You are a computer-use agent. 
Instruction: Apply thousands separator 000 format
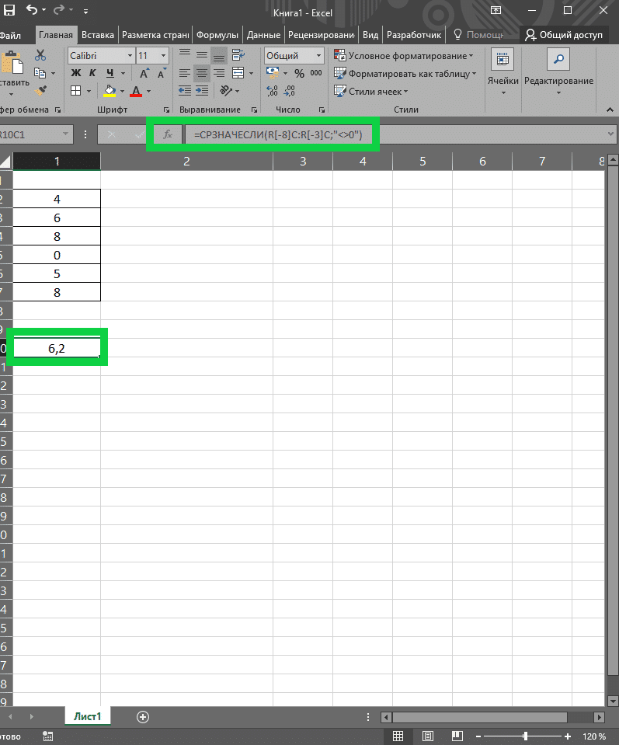(316, 73)
